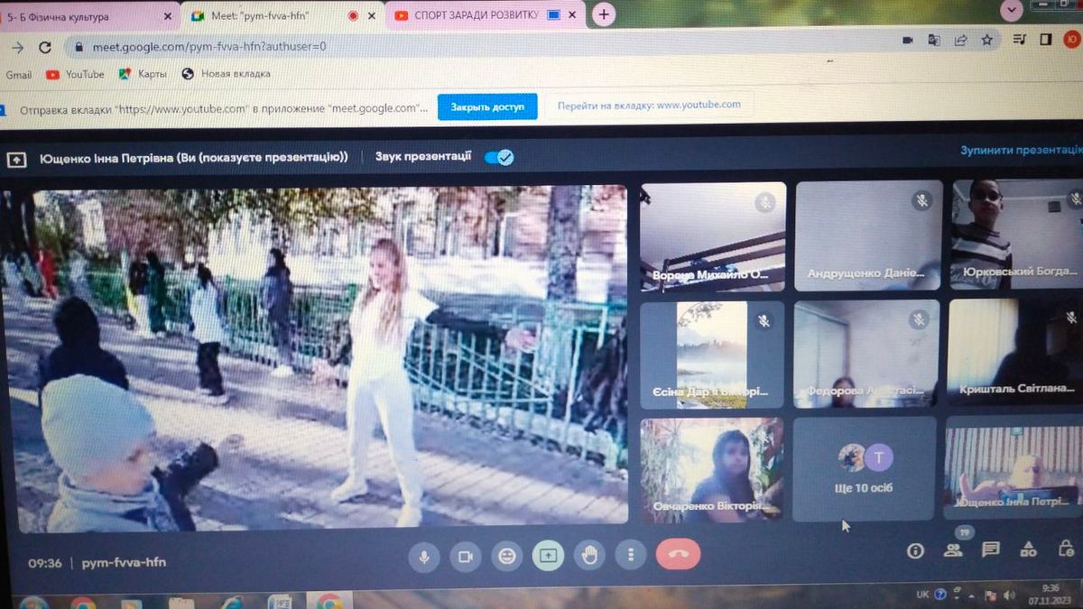Viewport: 1083px width, 609px height.
Task: Reload the page
Action: [x=46, y=47]
